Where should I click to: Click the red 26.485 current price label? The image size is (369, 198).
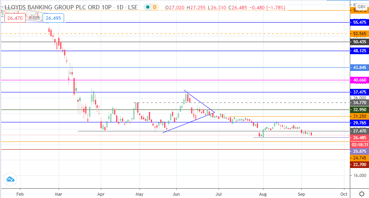point(359,138)
